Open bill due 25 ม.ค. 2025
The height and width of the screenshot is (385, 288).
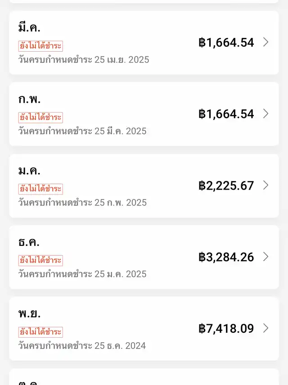point(144,257)
